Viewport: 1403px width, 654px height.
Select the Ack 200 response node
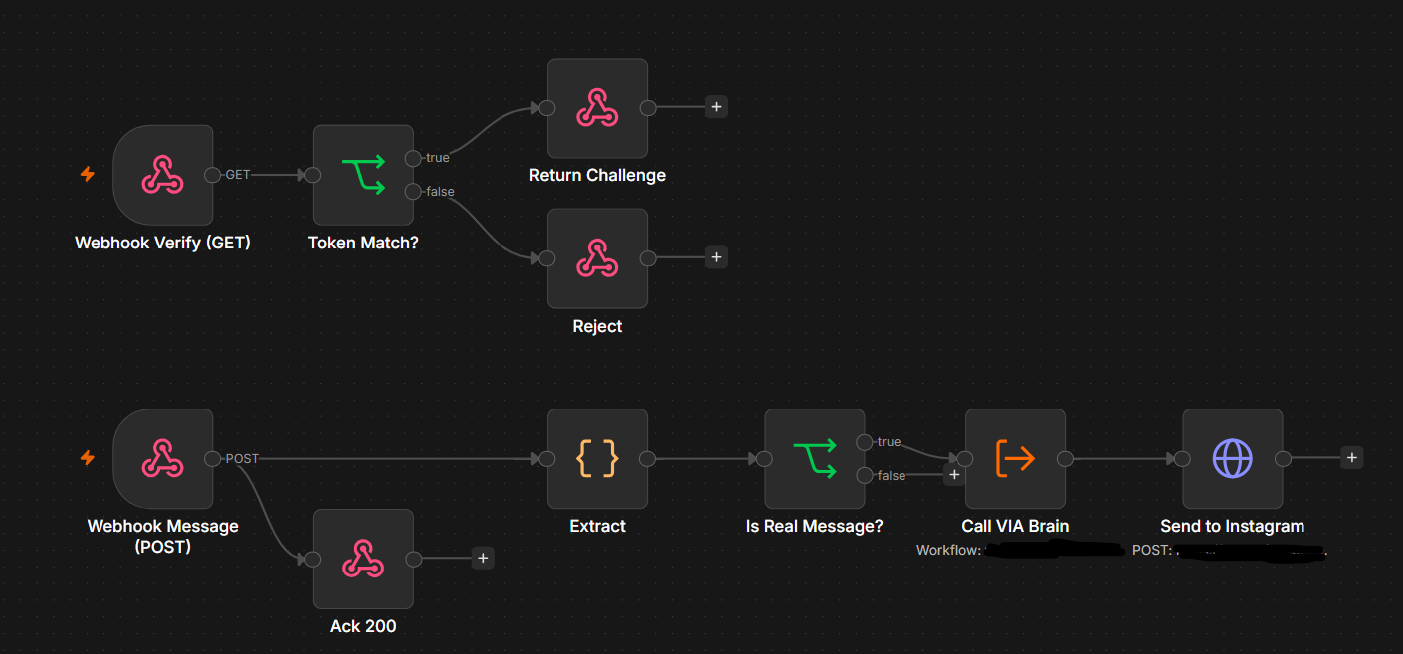(363, 559)
